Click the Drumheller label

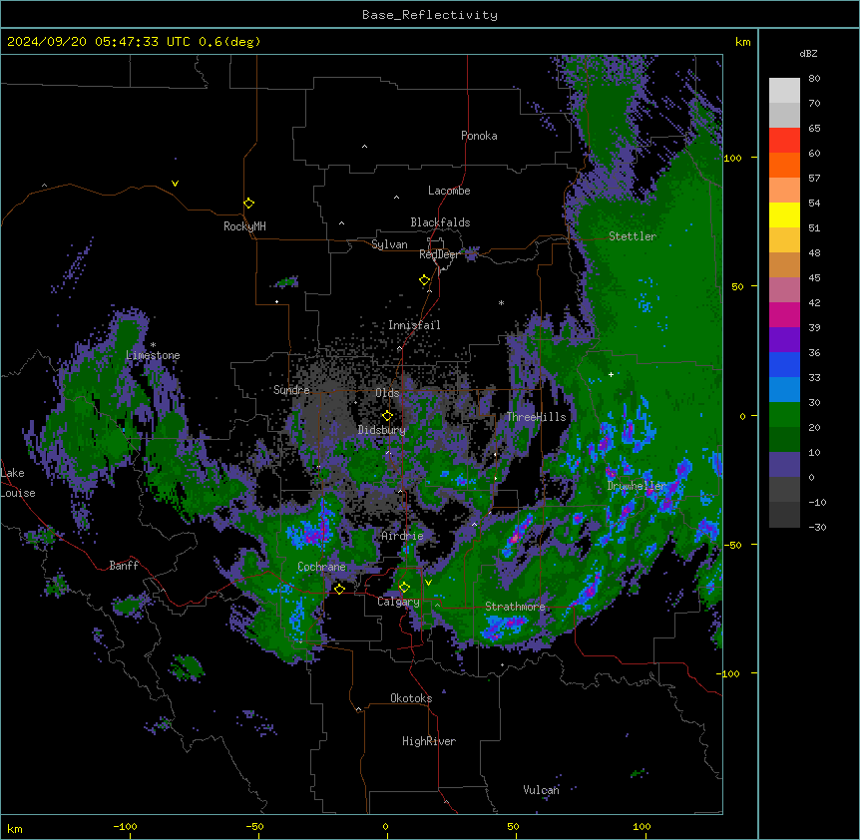click(637, 486)
